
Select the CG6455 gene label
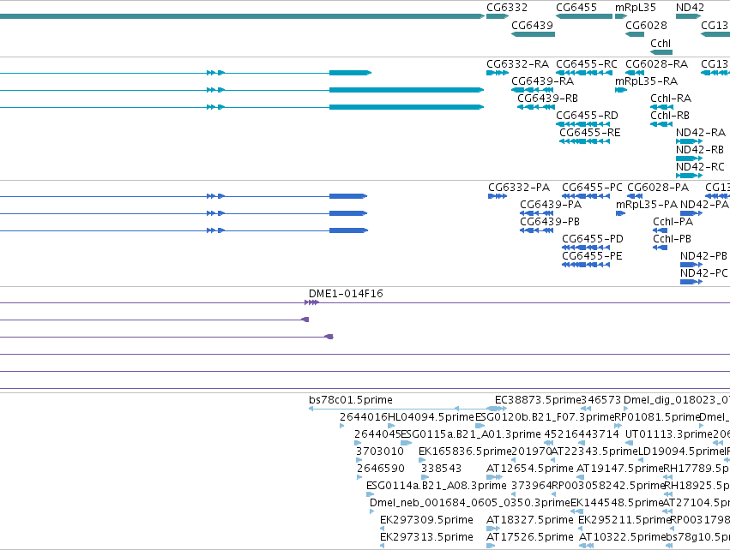click(x=576, y=8)
